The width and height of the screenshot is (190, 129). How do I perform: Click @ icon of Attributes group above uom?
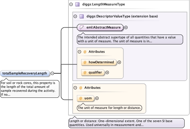tap(81, 88)
